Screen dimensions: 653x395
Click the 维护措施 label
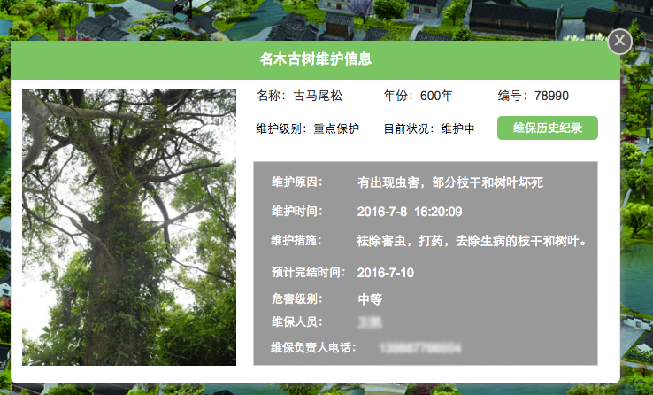(x=297, y=241)
